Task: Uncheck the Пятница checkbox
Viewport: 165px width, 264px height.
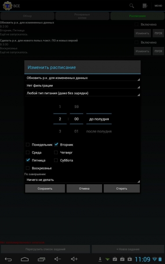Action: click(x=28, y=160)
